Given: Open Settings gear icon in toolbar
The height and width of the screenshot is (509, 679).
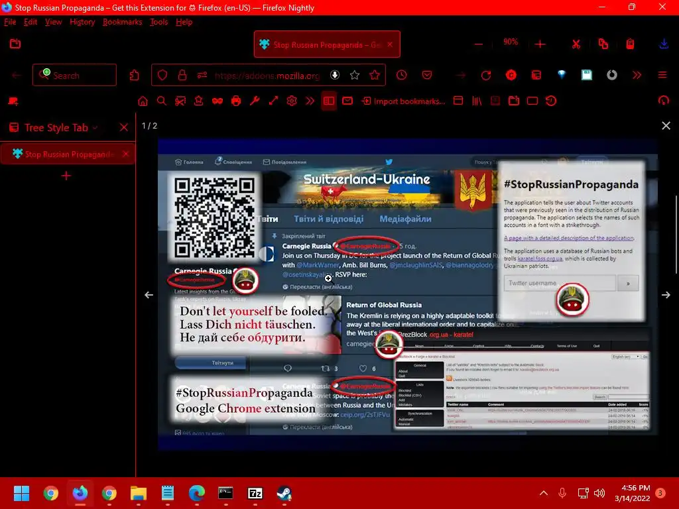Looking at the screenshot, I should click(x=292, y=101).
